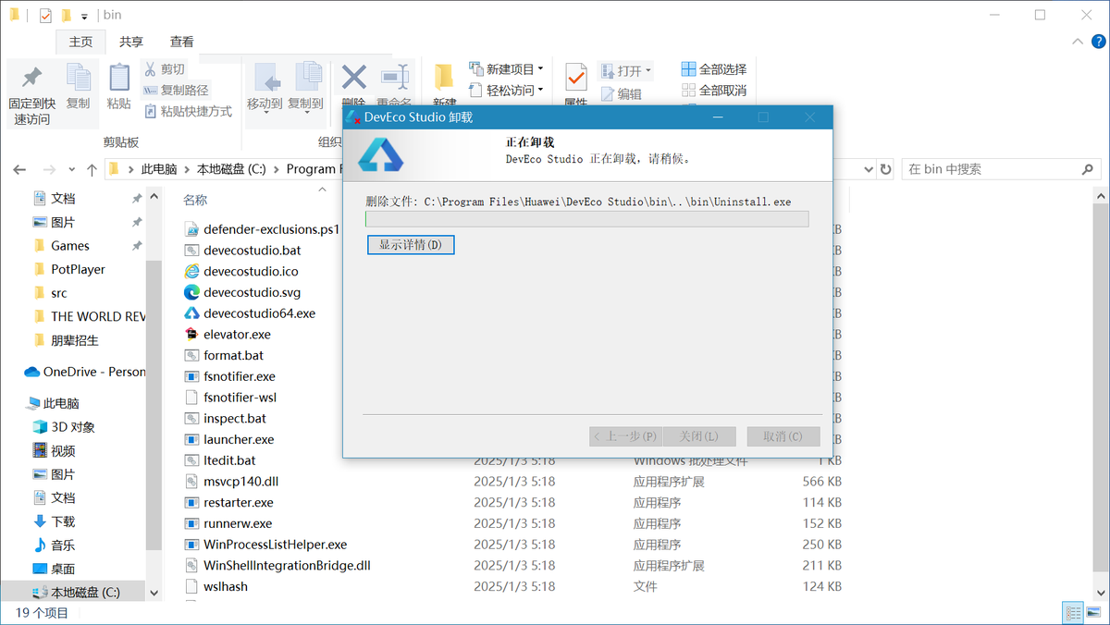This screenshot has width=1110, height=625.
Task: Select the WinShellIntegrationBridge.dll file
Action: pos(287,565)
